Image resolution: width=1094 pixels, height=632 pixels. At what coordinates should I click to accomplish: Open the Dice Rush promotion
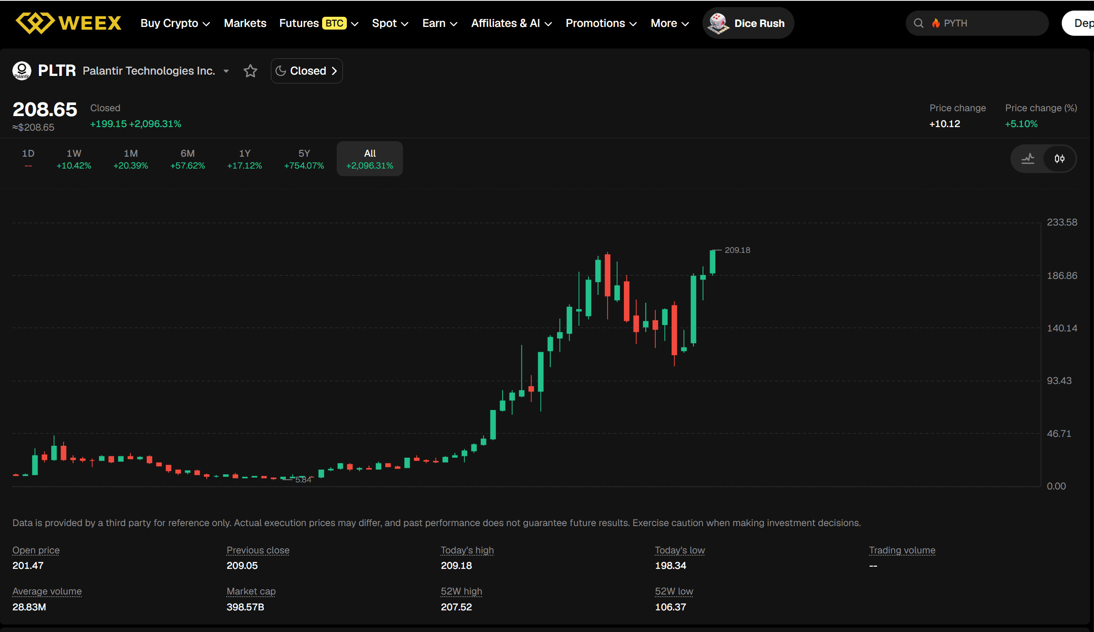tap(748, 23)
